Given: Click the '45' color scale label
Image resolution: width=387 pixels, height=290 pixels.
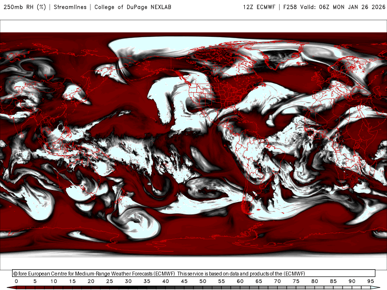Looking at the screenshot, I should point(184,281).
